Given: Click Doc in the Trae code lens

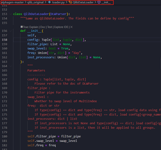Looking at the screenshot, I should pos(43,27).
